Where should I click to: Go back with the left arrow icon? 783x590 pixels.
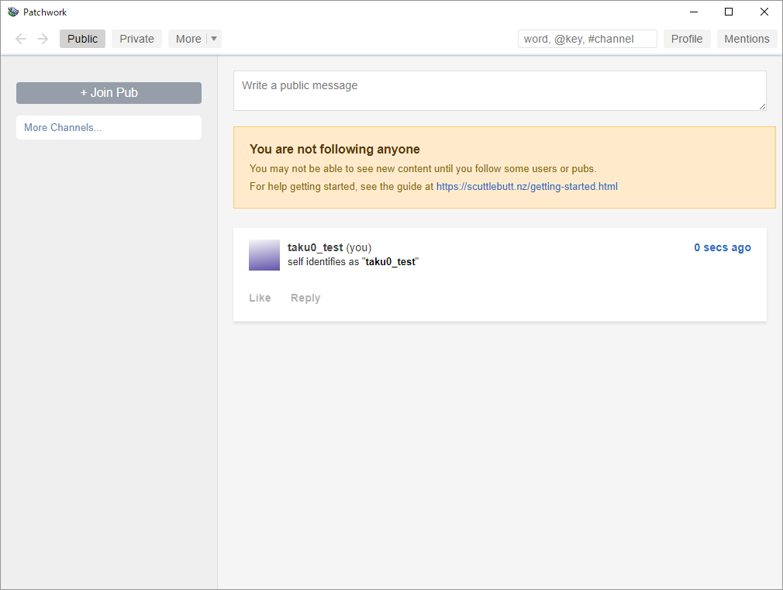point(20,39)
